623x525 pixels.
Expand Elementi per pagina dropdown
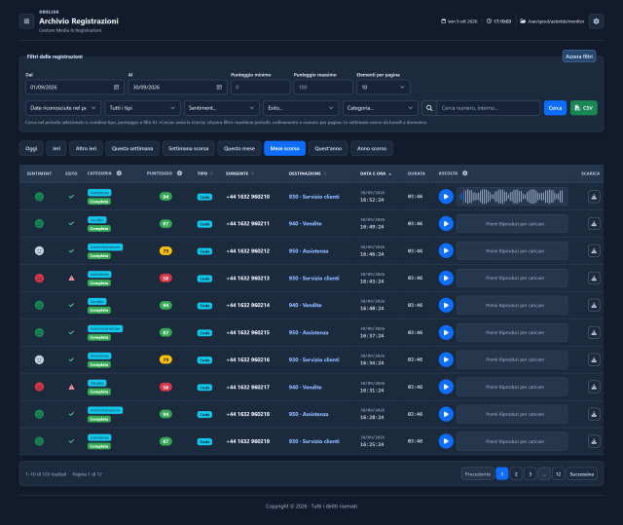[383, 87]
